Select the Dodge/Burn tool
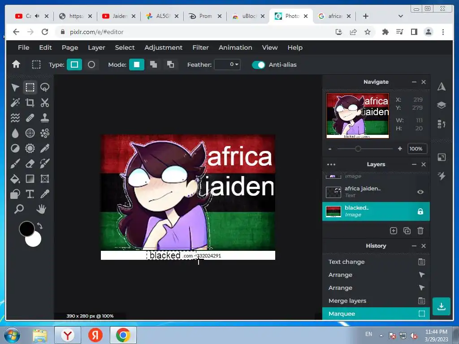The image size is (459, 344). 15,148
